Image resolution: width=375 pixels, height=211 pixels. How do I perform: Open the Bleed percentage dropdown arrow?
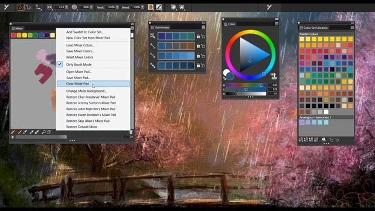(x=142, y=7)
